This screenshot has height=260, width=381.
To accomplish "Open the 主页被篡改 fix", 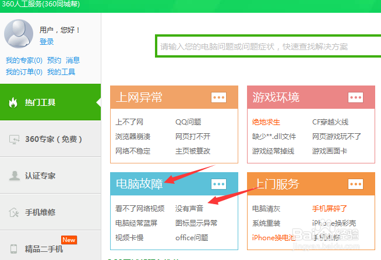I will click(193, 151).
